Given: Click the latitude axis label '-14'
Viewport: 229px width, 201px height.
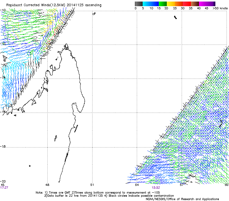Looking at the screenshot, I should coord(3,78).
